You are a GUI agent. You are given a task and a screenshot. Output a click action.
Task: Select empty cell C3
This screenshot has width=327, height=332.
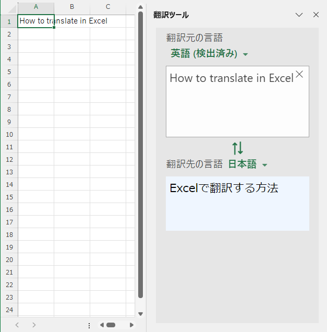(x=108, y=46)
